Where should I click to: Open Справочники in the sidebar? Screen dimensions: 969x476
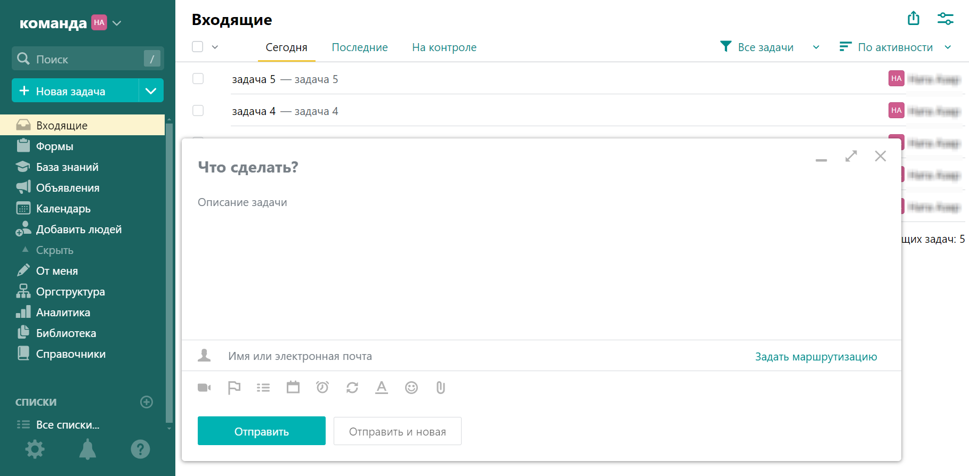pos(82,354)
